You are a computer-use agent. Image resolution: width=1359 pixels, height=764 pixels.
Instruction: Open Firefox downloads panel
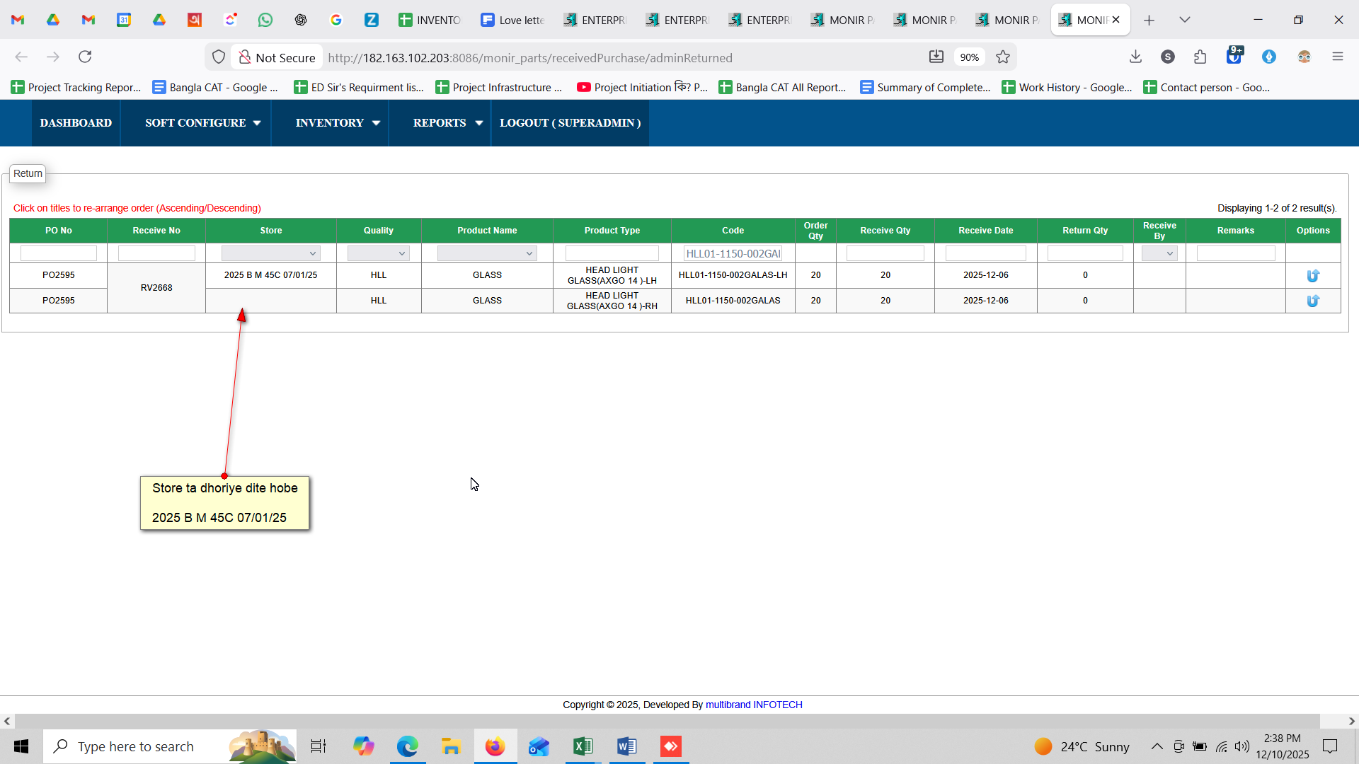[1135, 57]
